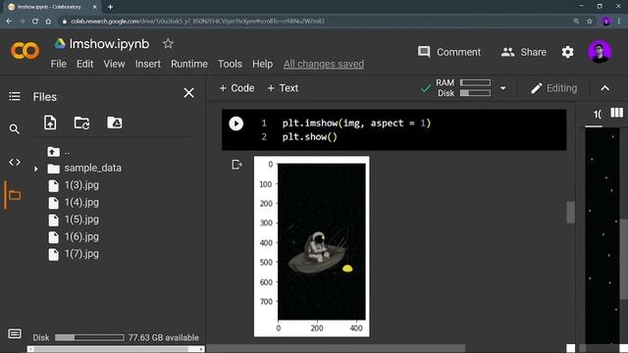Open the code snippets panel icon
628x353 pixels.
pyautogui.click(x=15, y=162)
